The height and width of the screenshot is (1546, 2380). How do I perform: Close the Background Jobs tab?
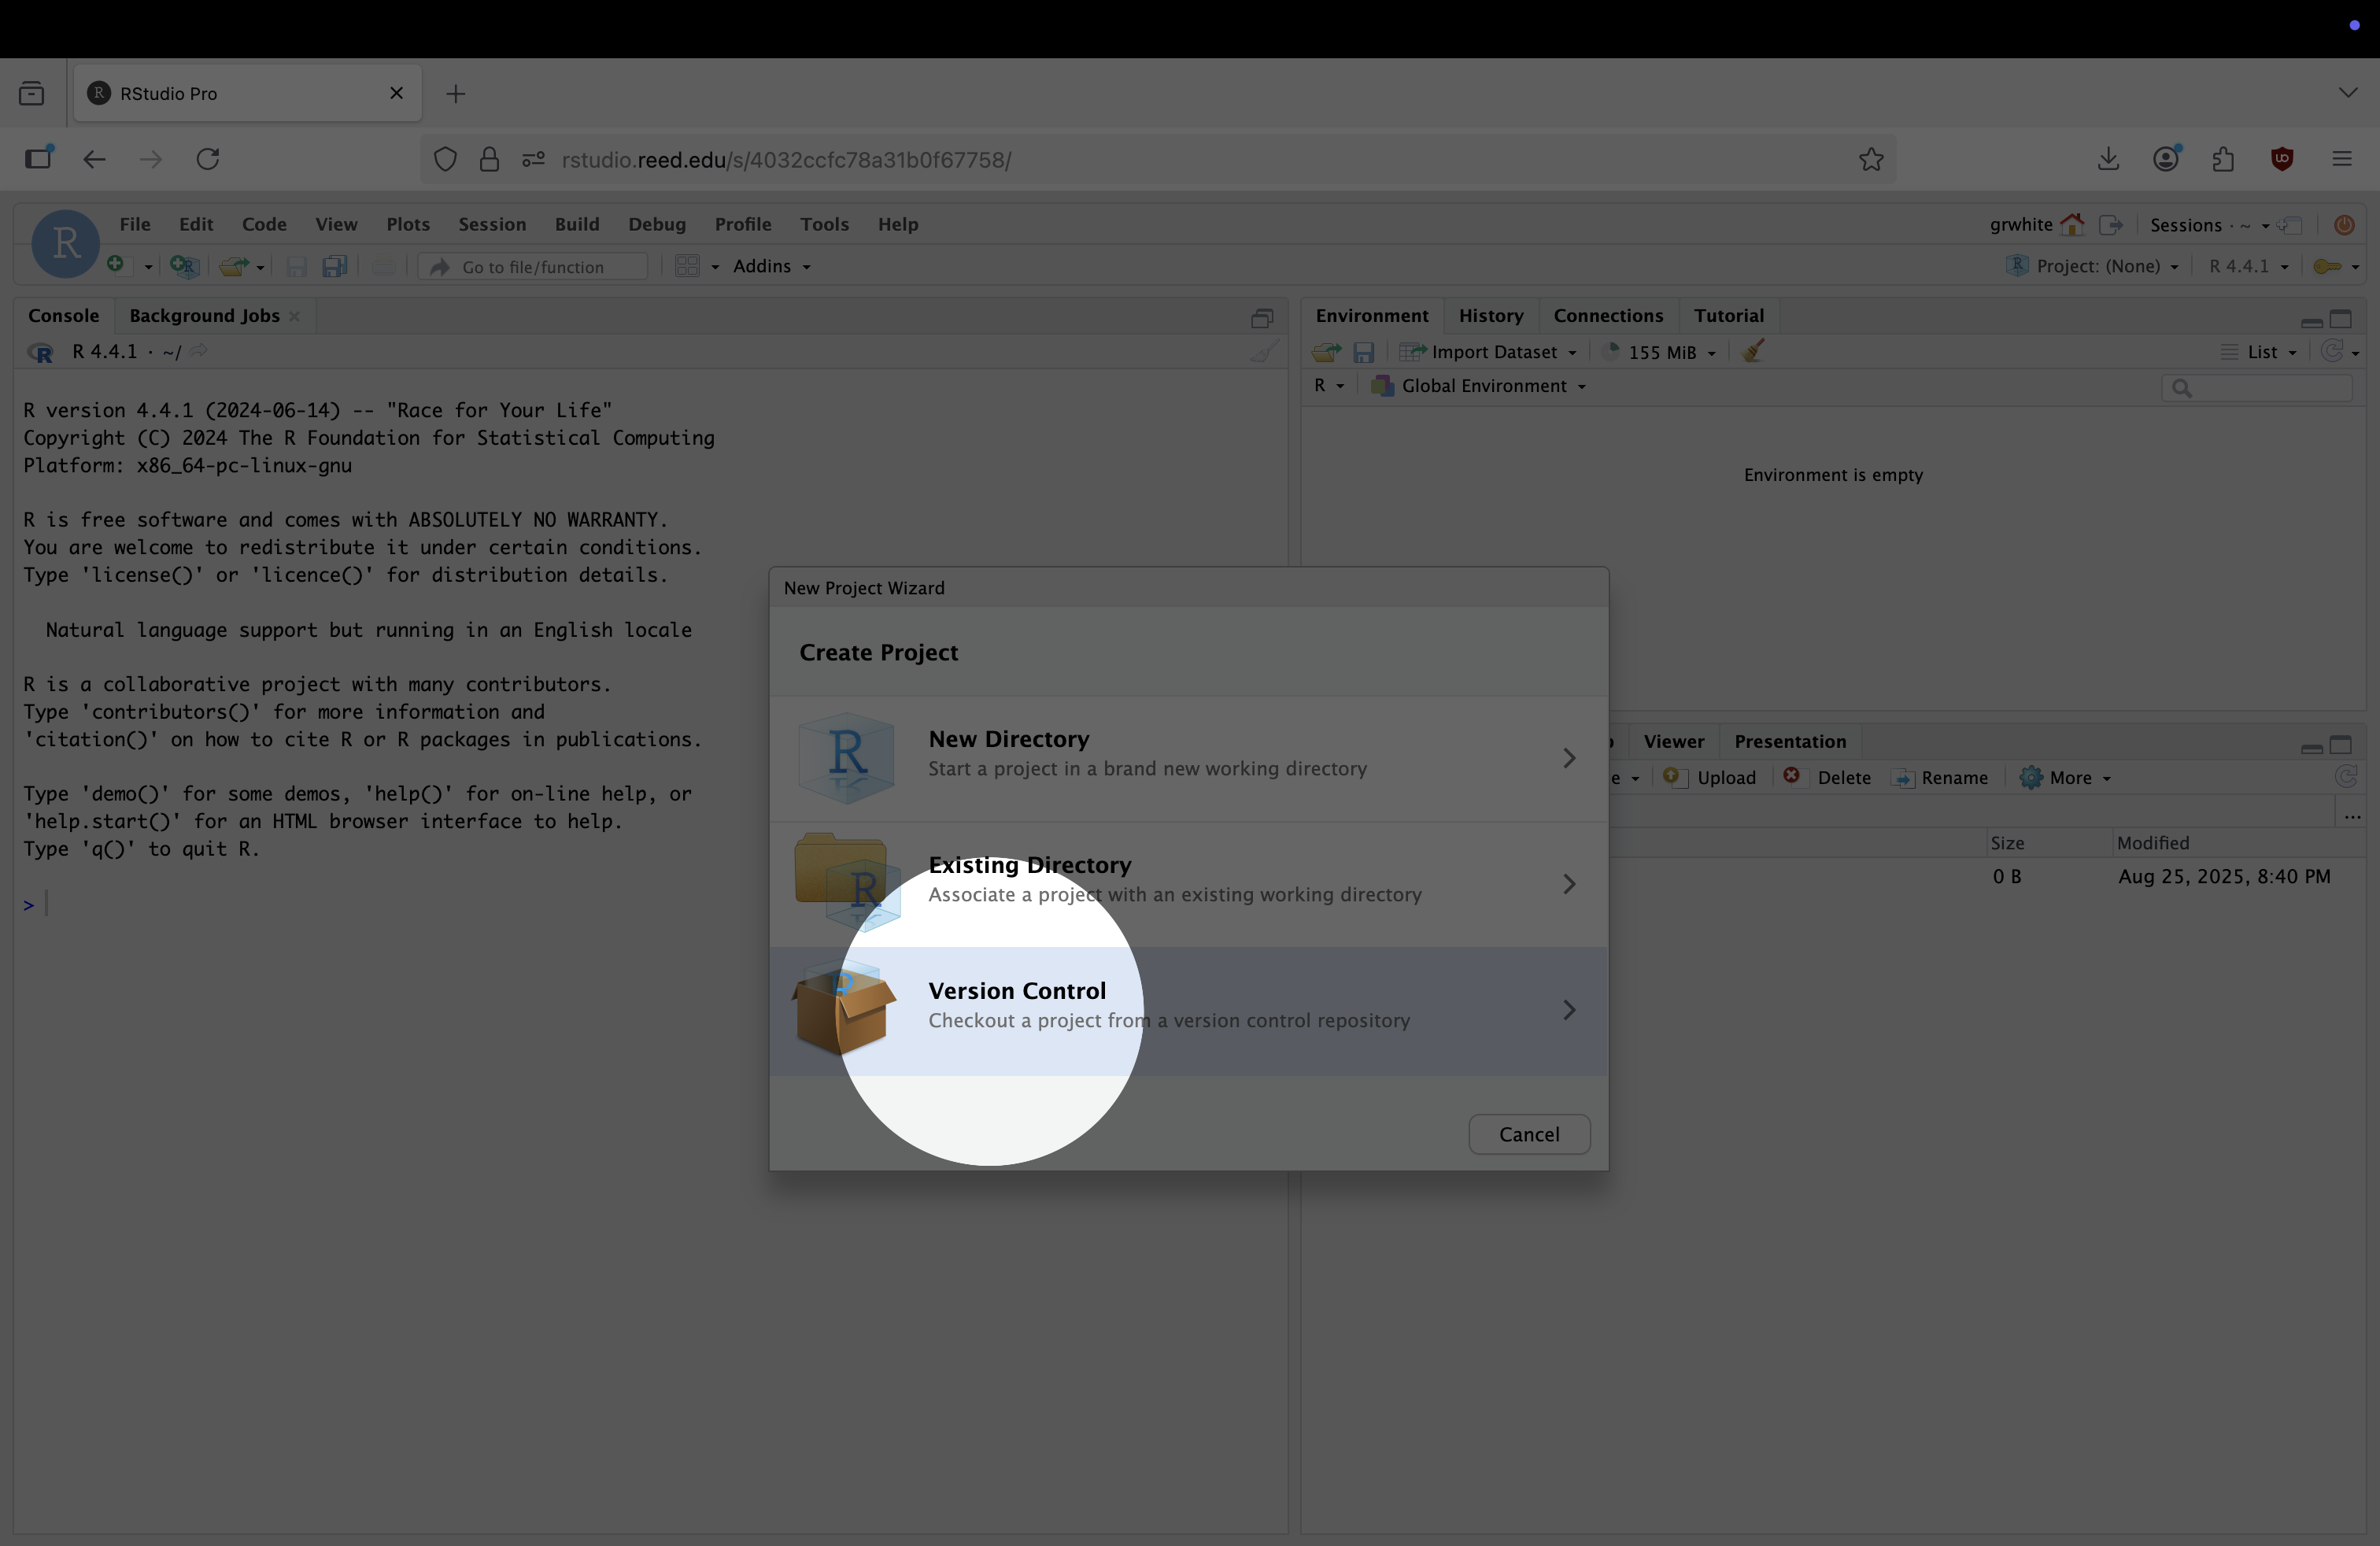click(x=294, y=316)
